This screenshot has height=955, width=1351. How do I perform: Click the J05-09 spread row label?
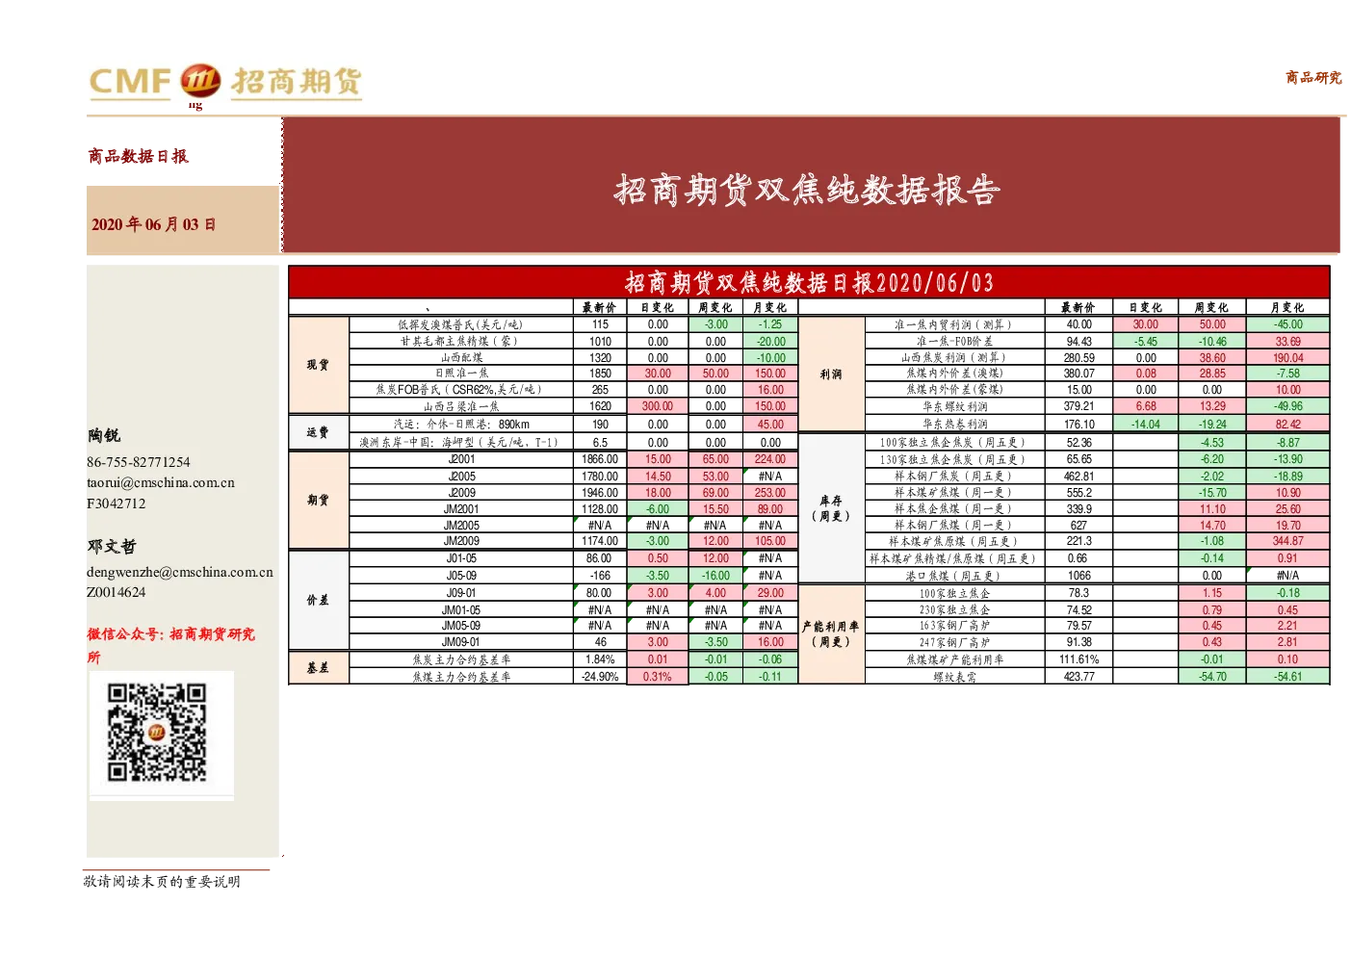[x=462, y=576]
